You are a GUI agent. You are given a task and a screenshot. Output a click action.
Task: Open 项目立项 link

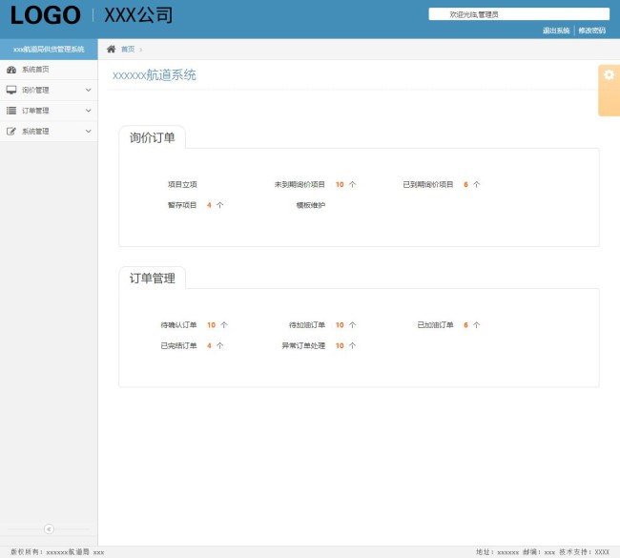point(182,185)
